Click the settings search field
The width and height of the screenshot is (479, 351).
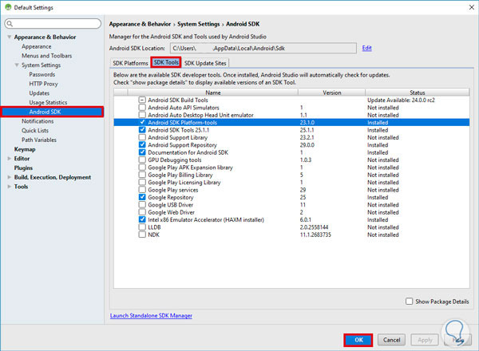tap(53, 23)
